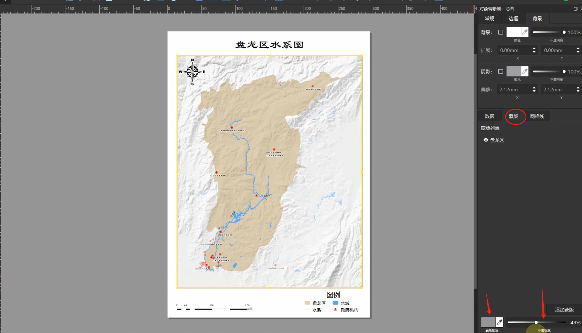Step the 扩展 Y value spinner

[x=578, y=50]
